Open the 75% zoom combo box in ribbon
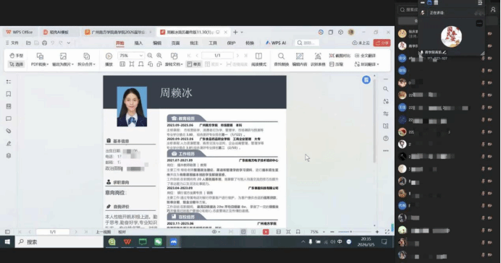The image size is (501, 263). 131,56
